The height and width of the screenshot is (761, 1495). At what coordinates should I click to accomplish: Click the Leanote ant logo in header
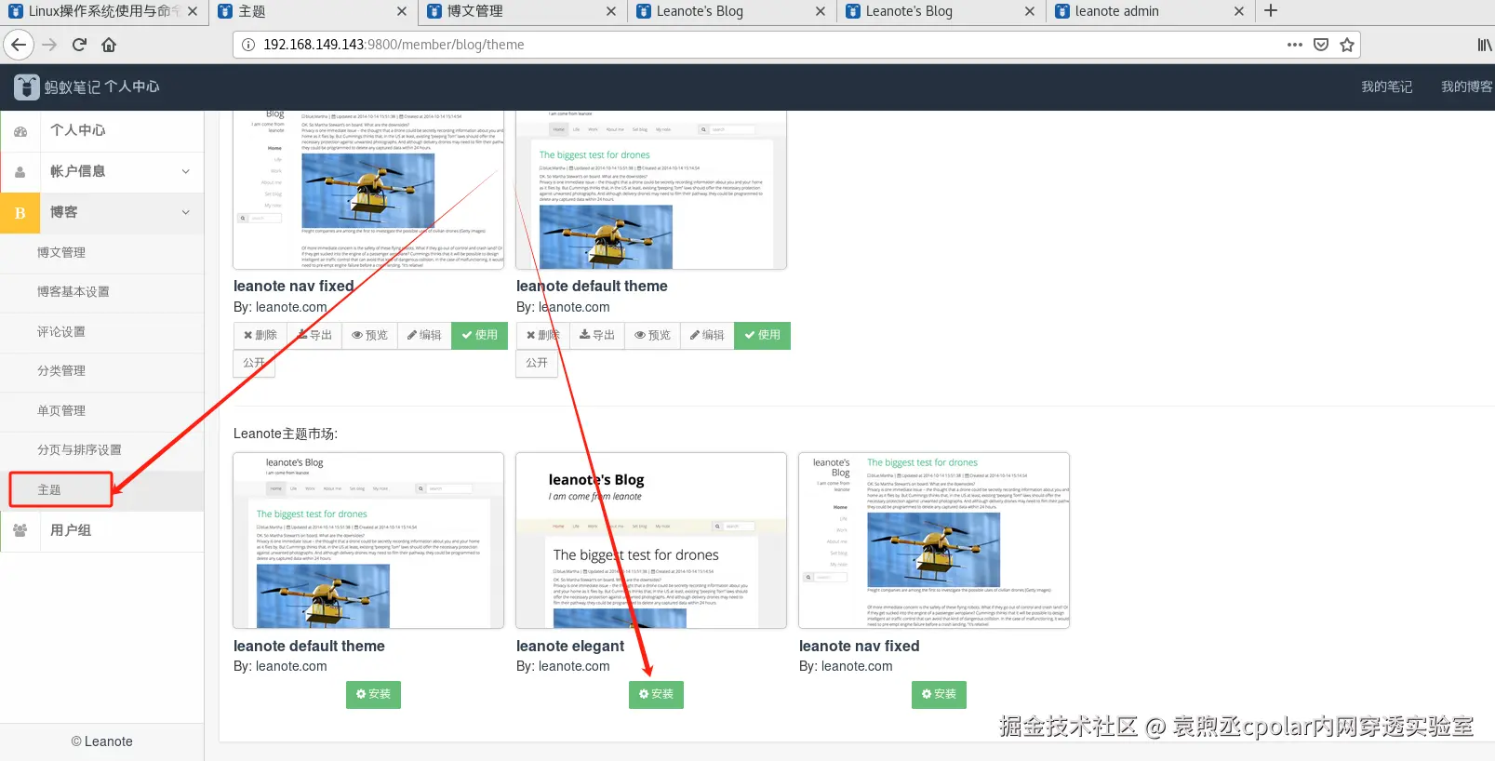tap(27, 87)
